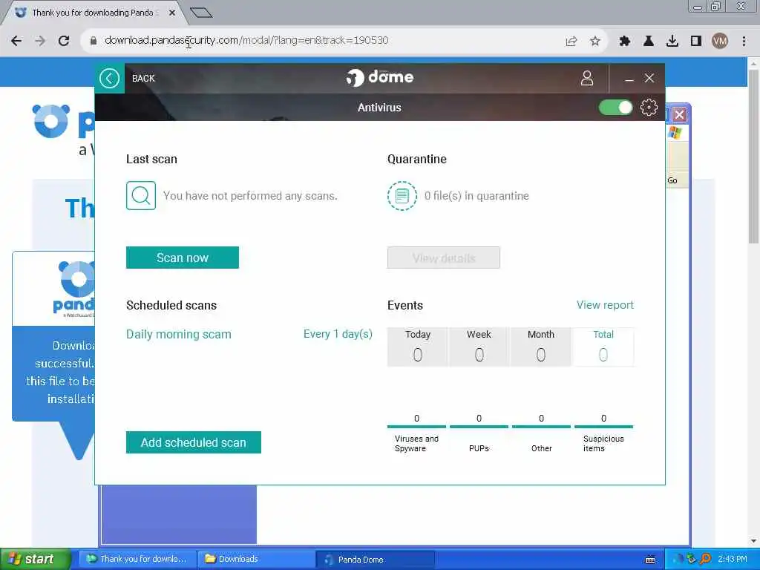Toggle Chrome side panel icon
760x570 pixels.
point(696,41)
